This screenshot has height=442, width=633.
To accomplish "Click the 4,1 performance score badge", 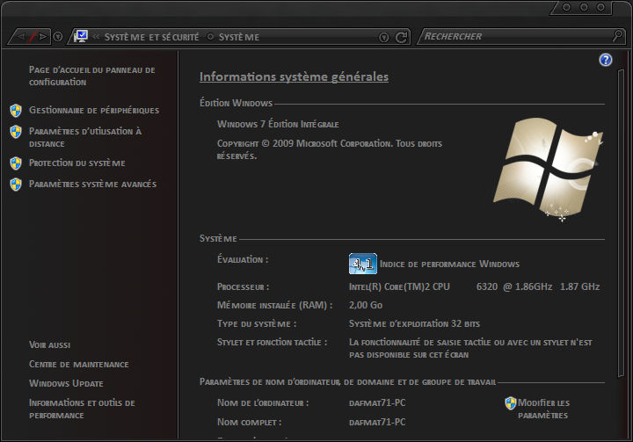I will [x=363, y=264].
